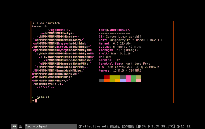
Task: Select the terminal tag icon in the bar
Action: (x=15, y=126)
